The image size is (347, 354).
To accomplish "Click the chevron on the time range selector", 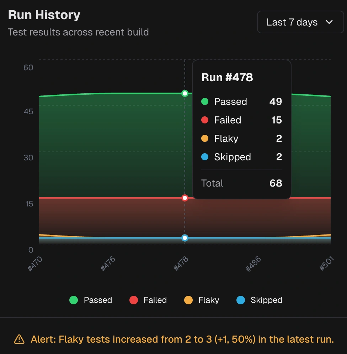I will coord(330,22).
